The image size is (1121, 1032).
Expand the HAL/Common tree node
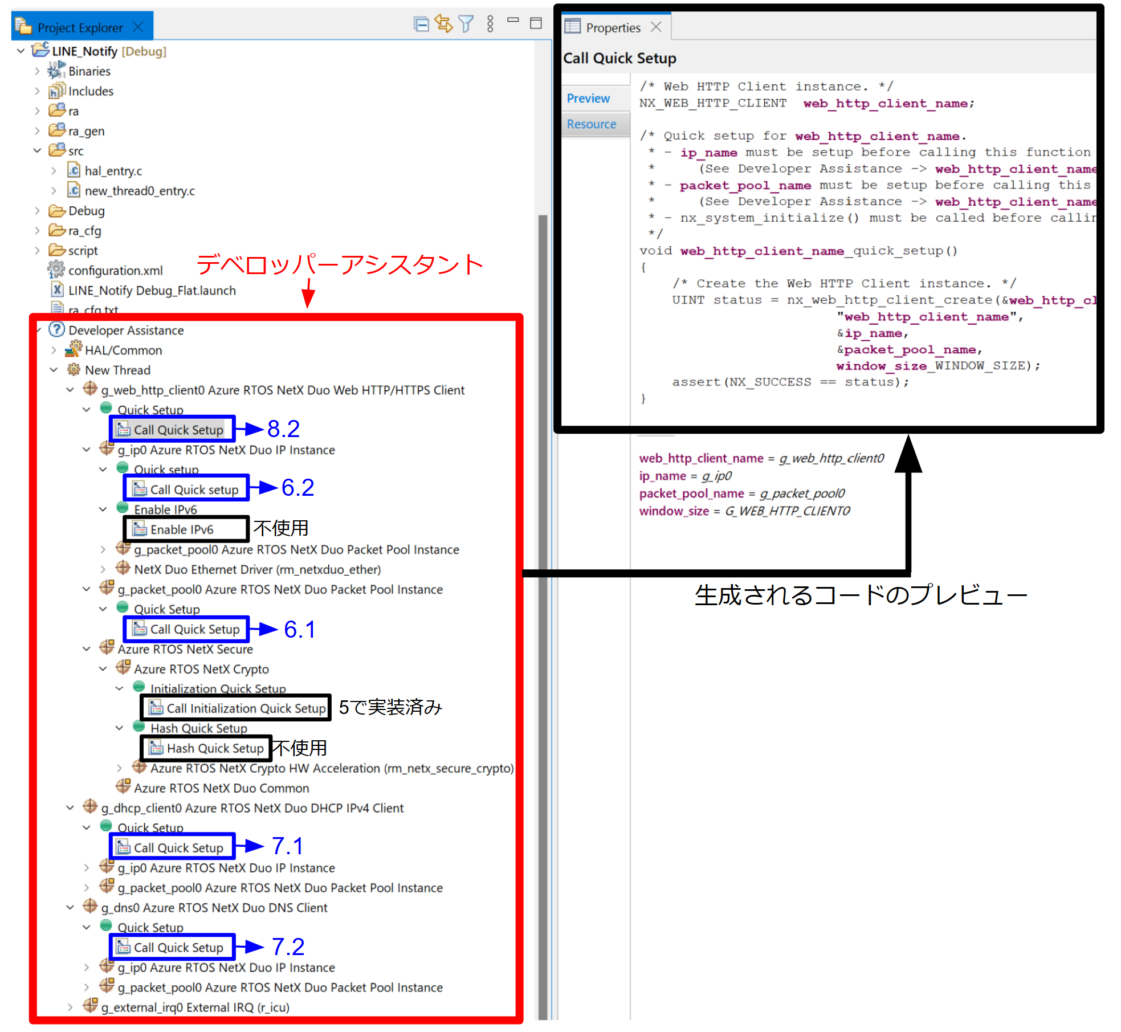(53, 350)
